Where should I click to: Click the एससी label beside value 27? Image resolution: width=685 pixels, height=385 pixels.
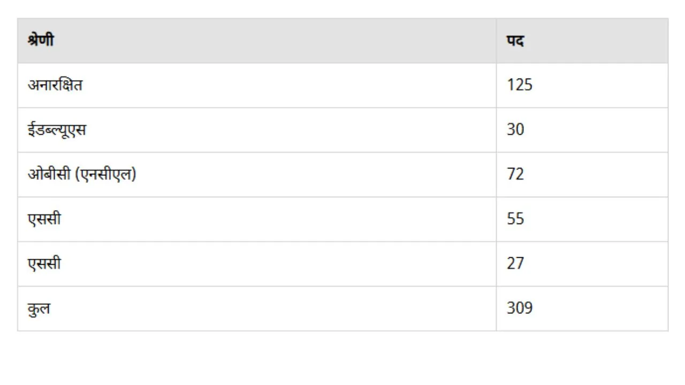coord(44,264)
